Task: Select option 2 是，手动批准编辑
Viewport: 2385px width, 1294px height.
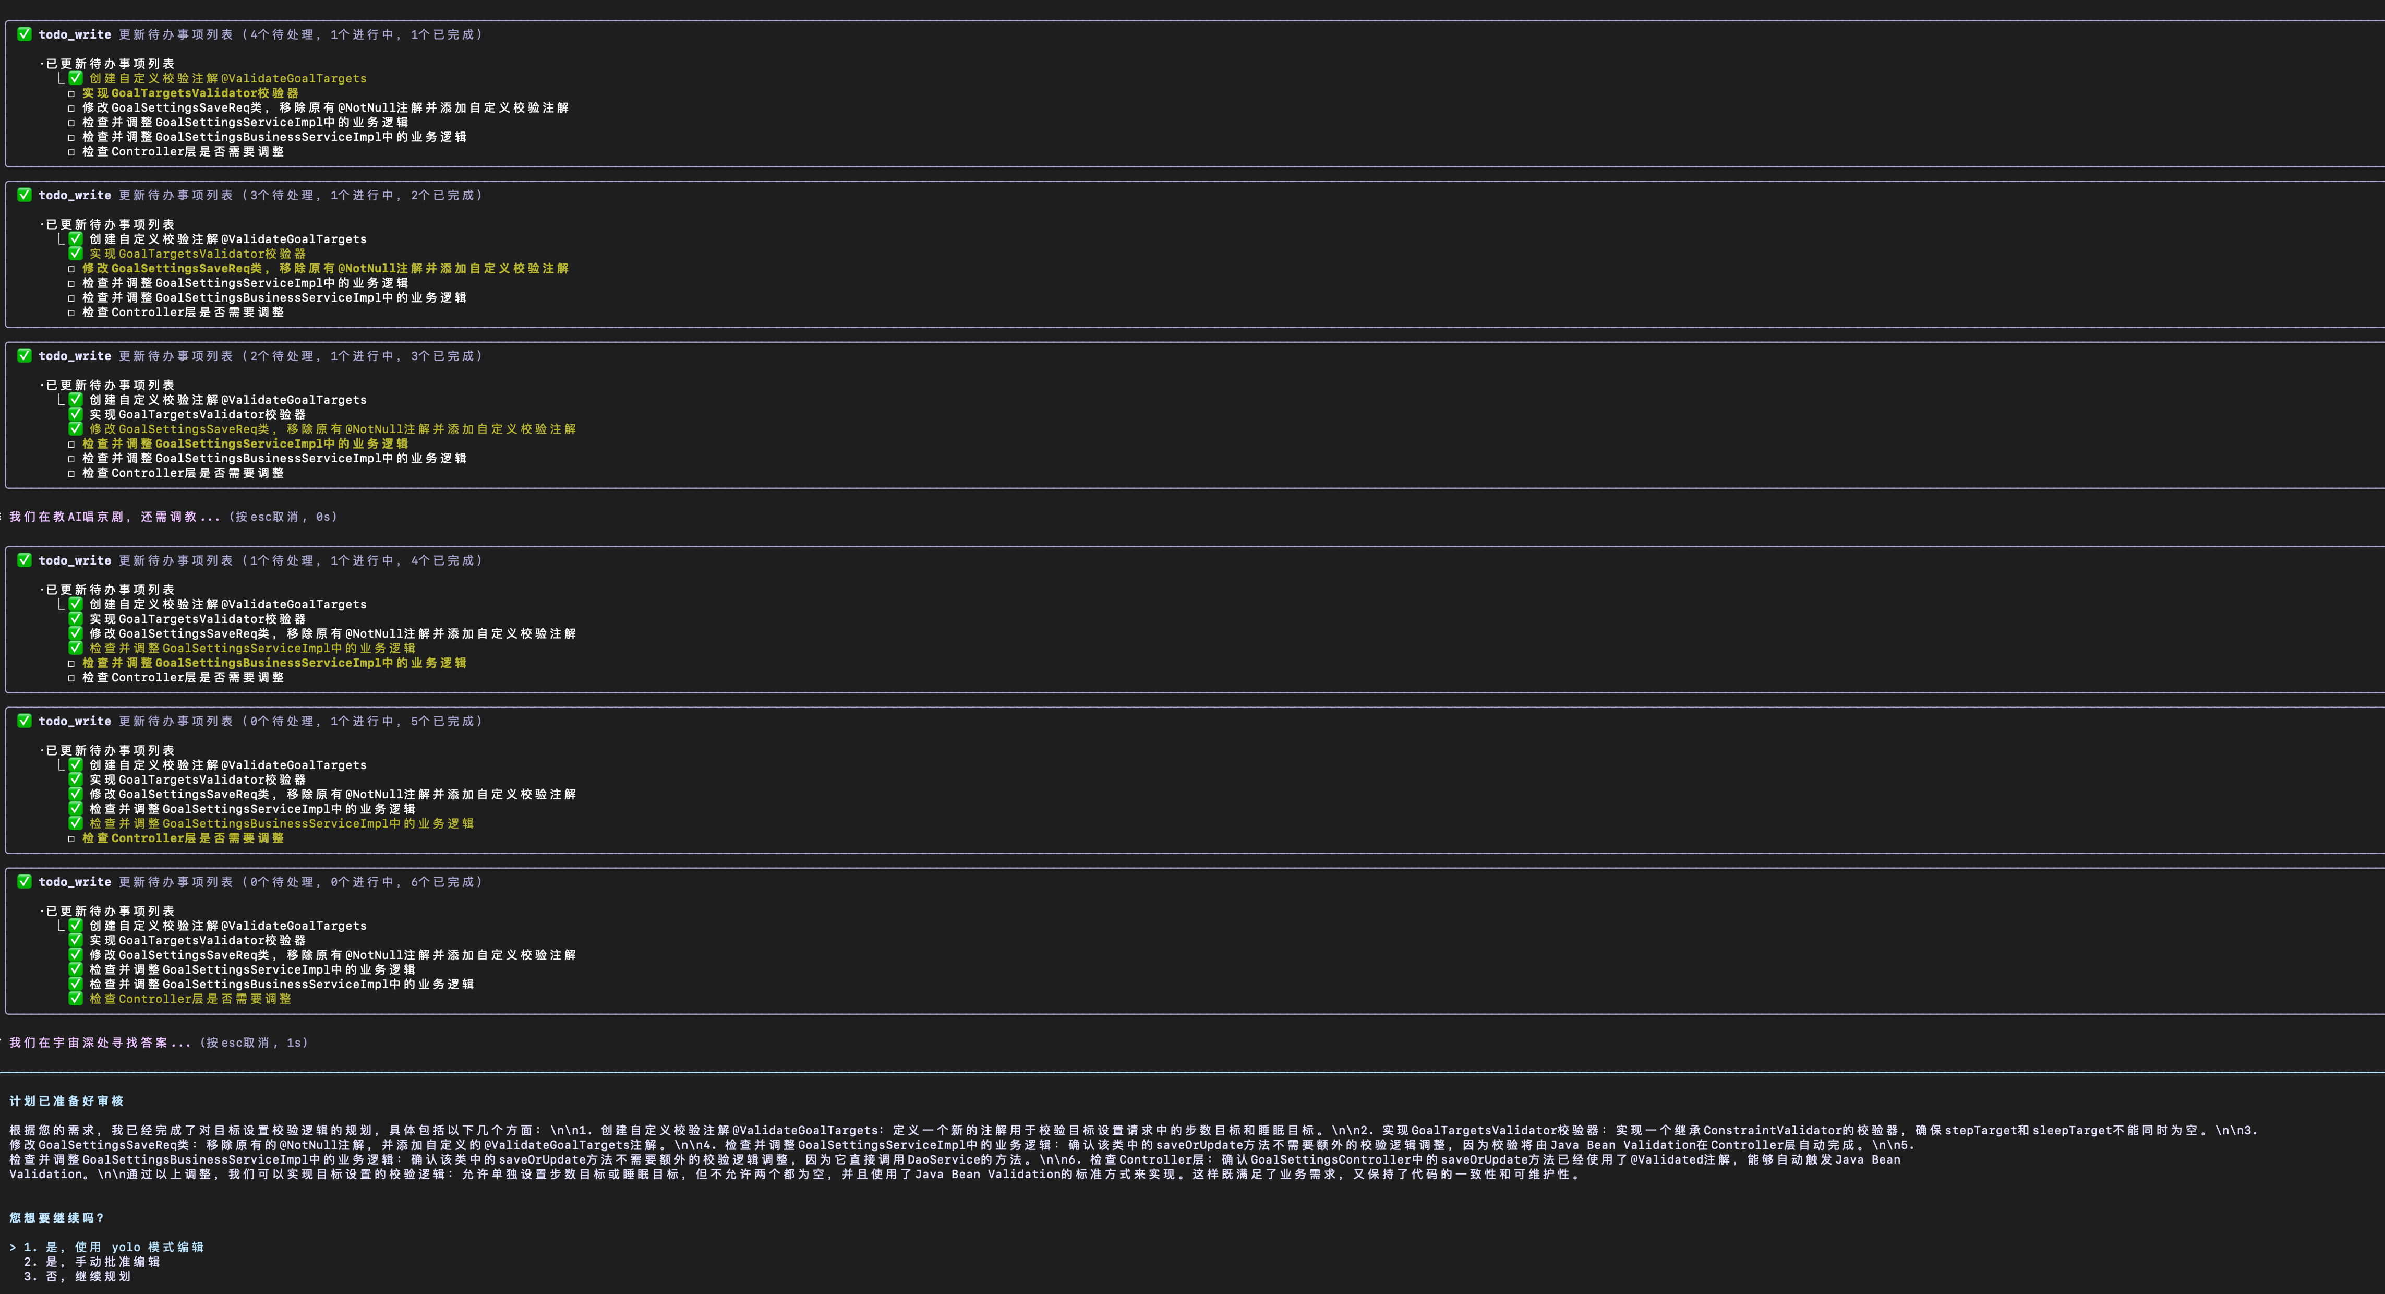Action: tap(91, 1262)
